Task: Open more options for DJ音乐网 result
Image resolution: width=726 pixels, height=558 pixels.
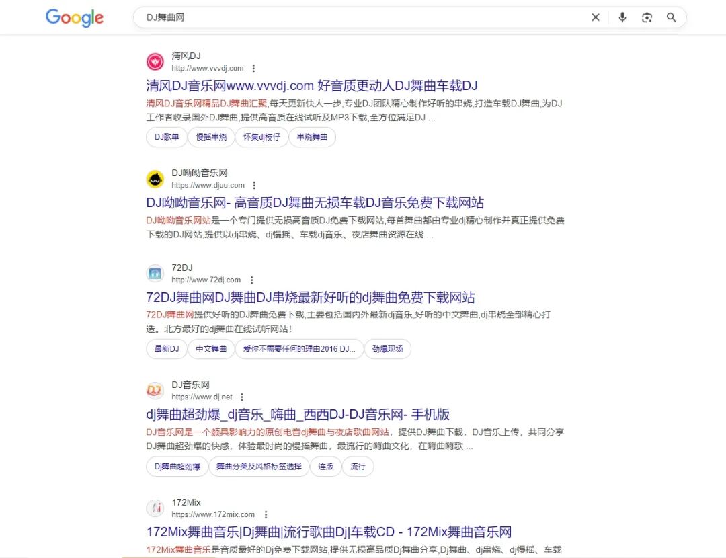Action: coord(242,397)
